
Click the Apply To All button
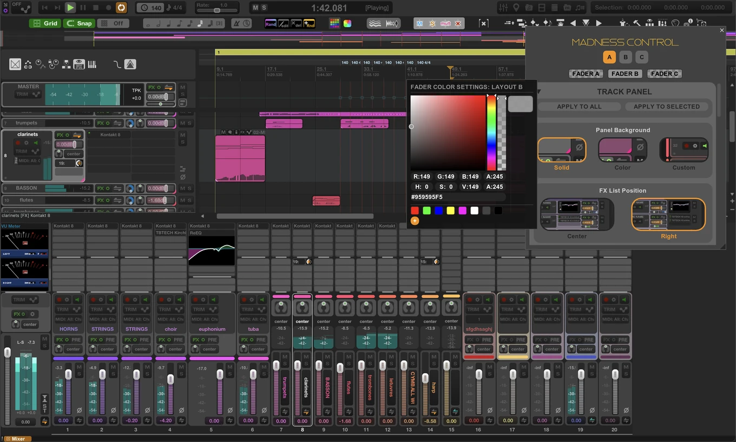pos(579,107)
